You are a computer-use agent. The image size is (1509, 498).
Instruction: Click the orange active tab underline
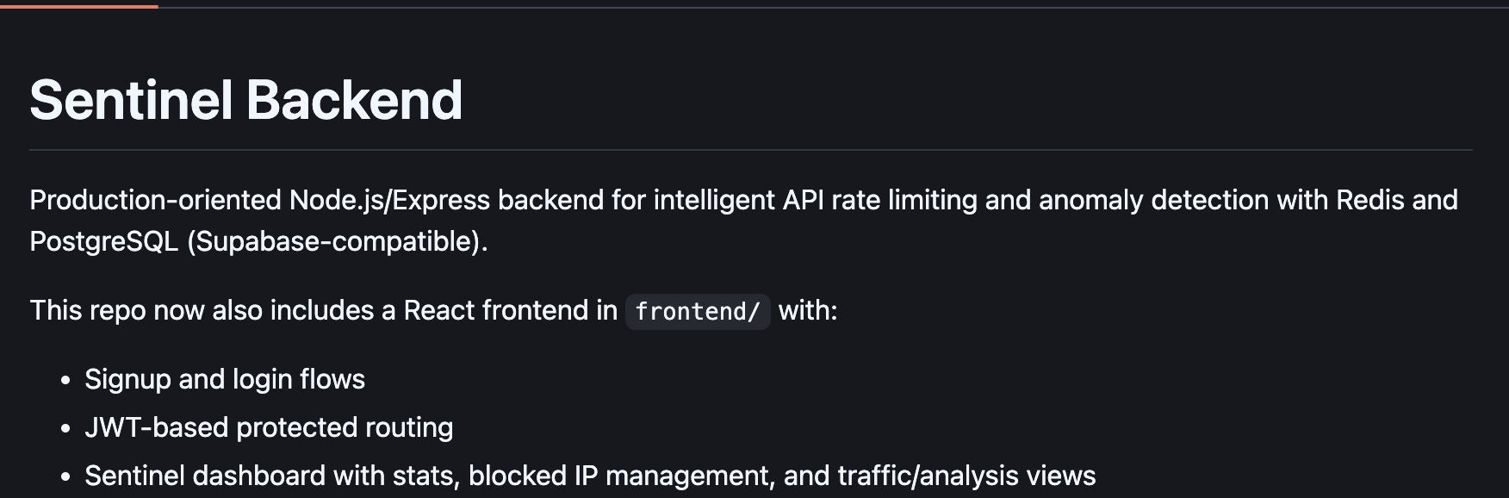click(x=79, y=6)
